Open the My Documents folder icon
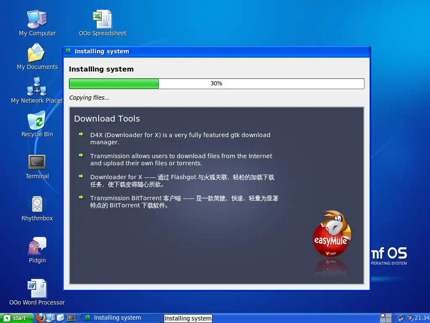The width and height of the screenshot is (430, 323). click(x=37, y=57)
